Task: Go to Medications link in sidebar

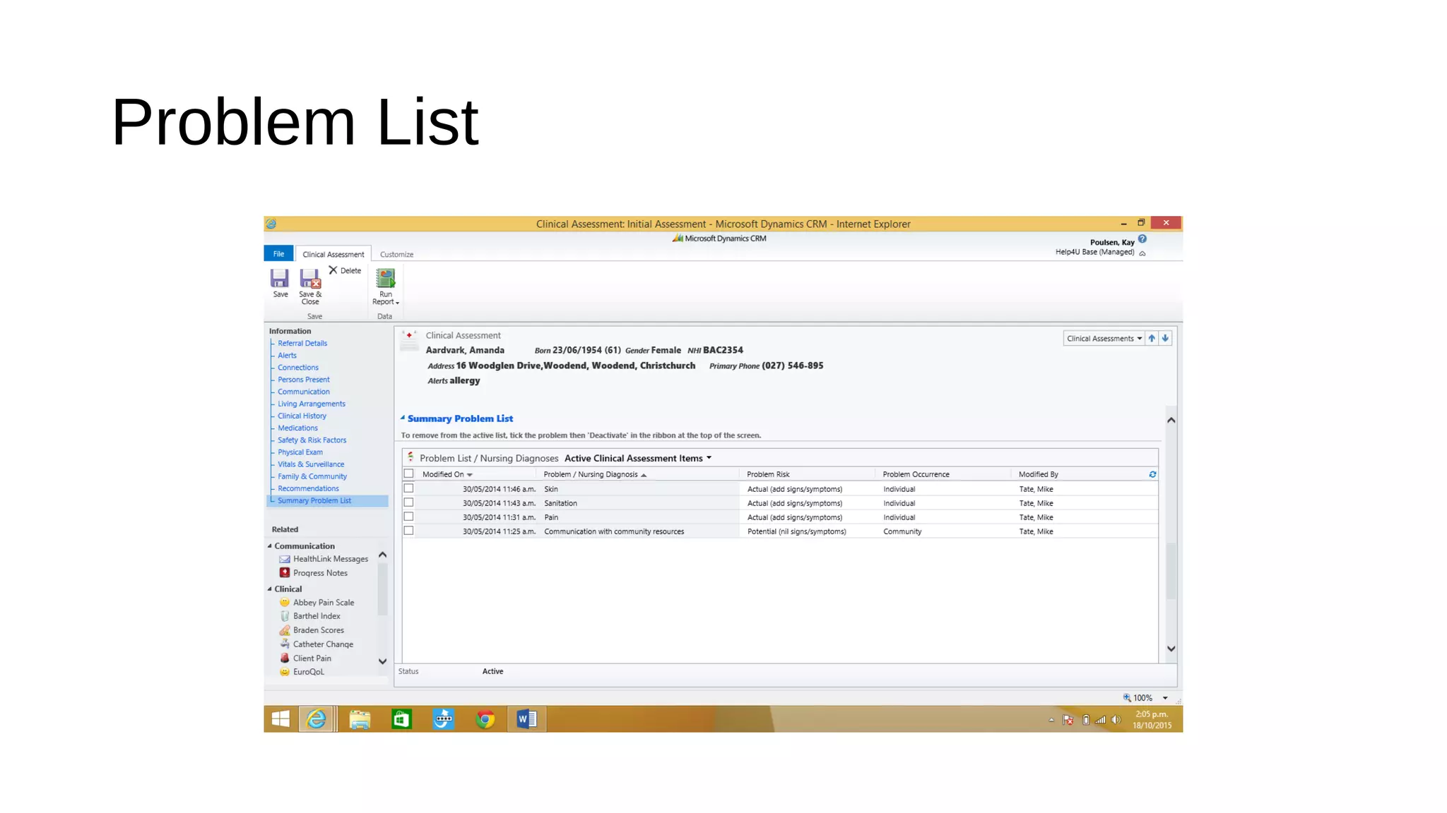Action: click(x=297, y=428)
